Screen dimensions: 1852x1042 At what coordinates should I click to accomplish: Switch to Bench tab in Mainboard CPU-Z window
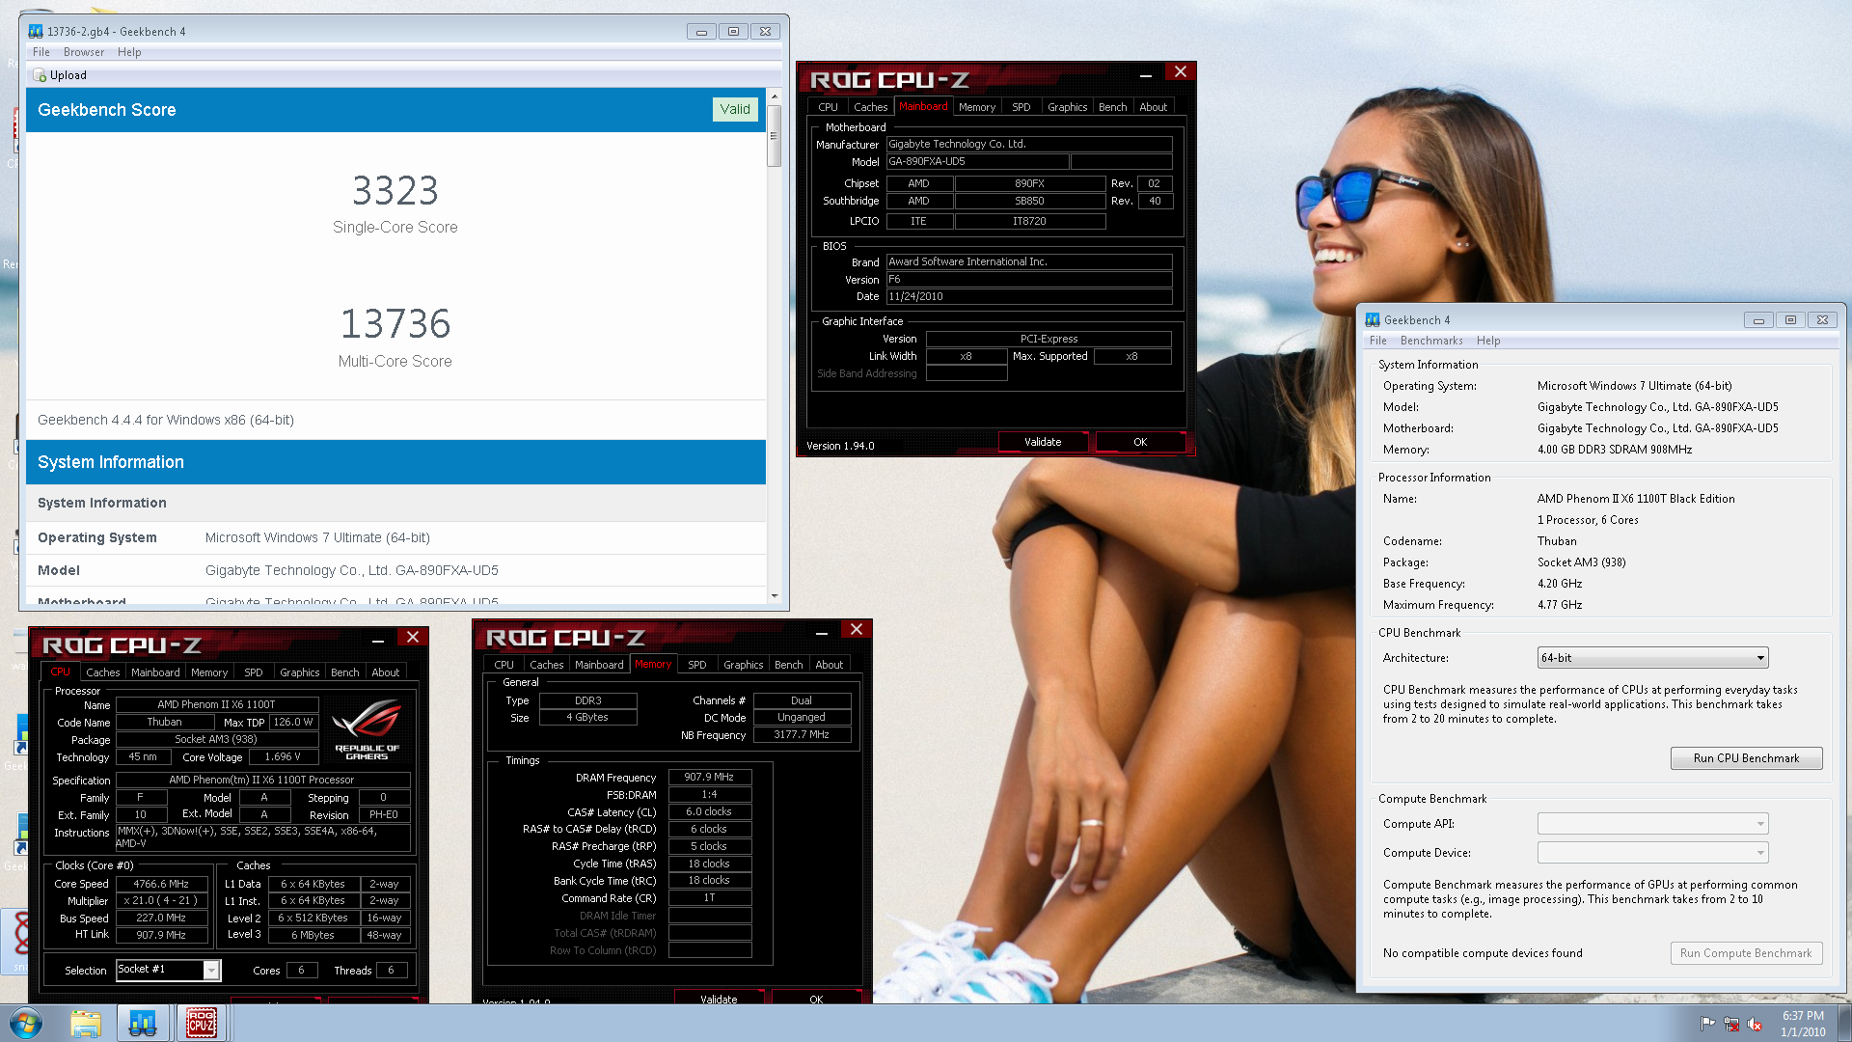(1112, 107)
